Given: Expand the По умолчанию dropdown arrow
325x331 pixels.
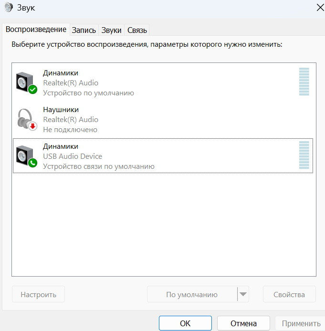Looking at the screenshot, I should click(x=243, y=294).
